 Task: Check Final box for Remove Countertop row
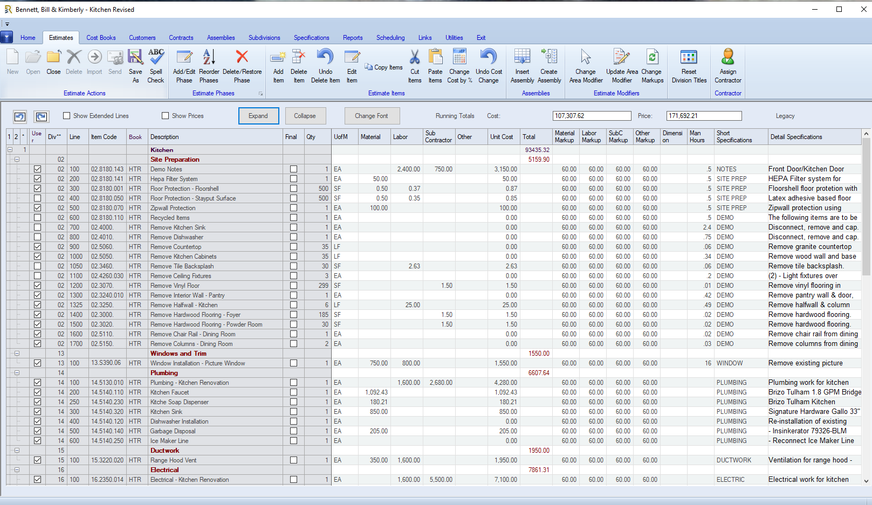[293, 247]
